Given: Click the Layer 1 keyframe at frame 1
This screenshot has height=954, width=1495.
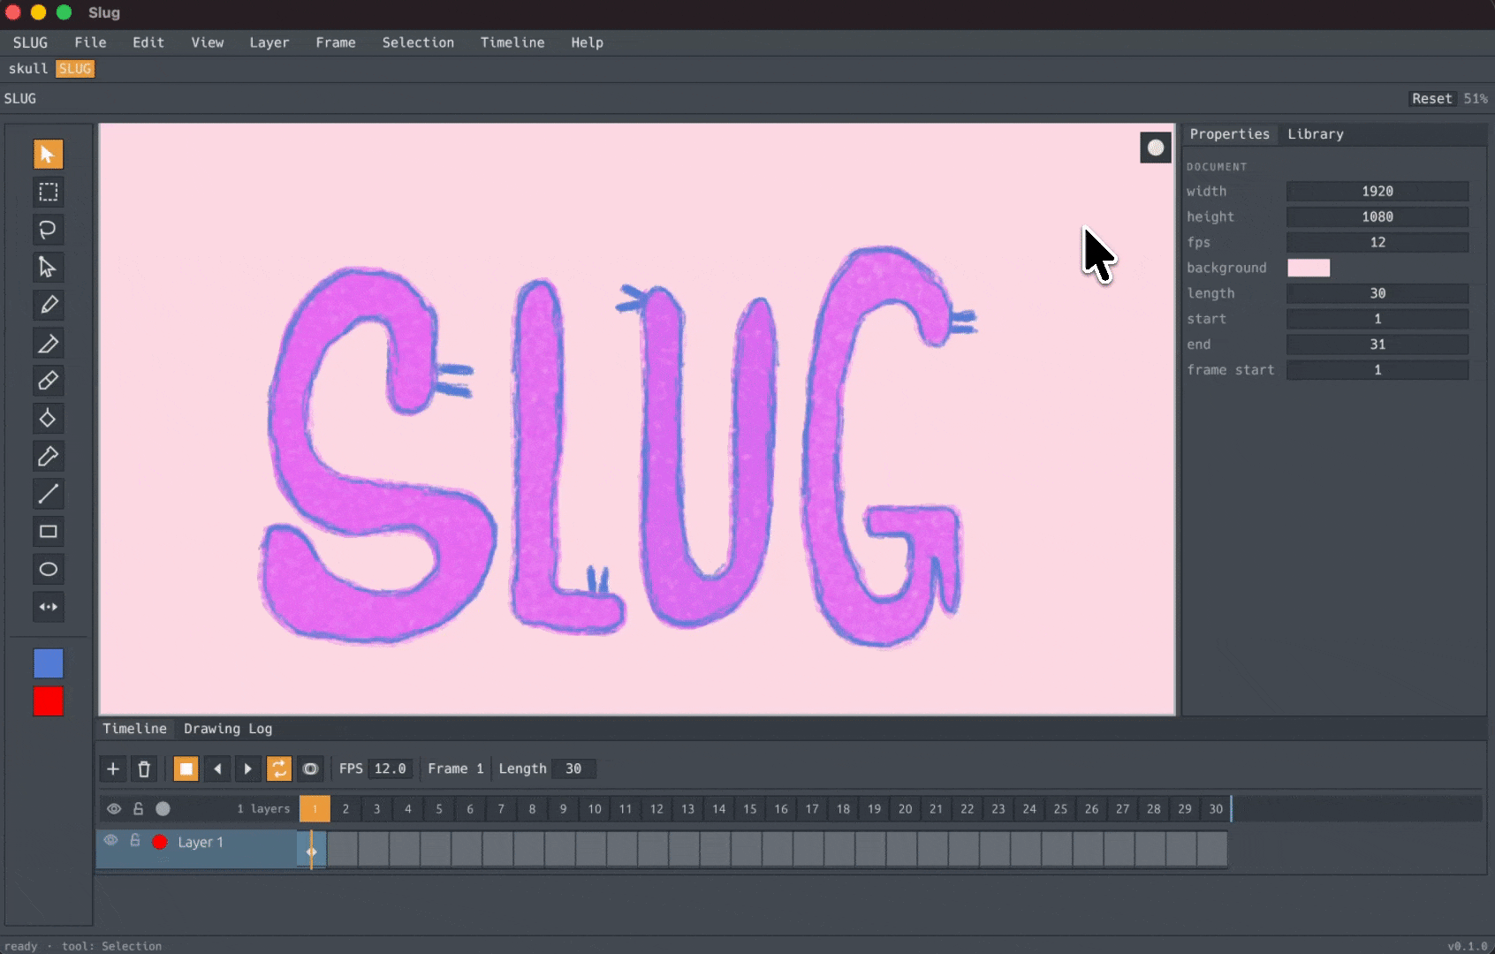Looking at the screenshot, I should pos(311,852).
